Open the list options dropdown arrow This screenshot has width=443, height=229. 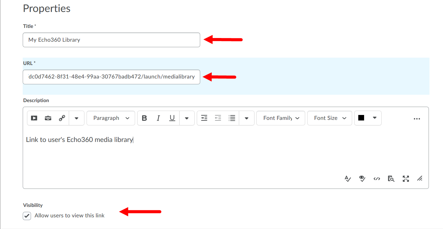[x=247, y=118]
